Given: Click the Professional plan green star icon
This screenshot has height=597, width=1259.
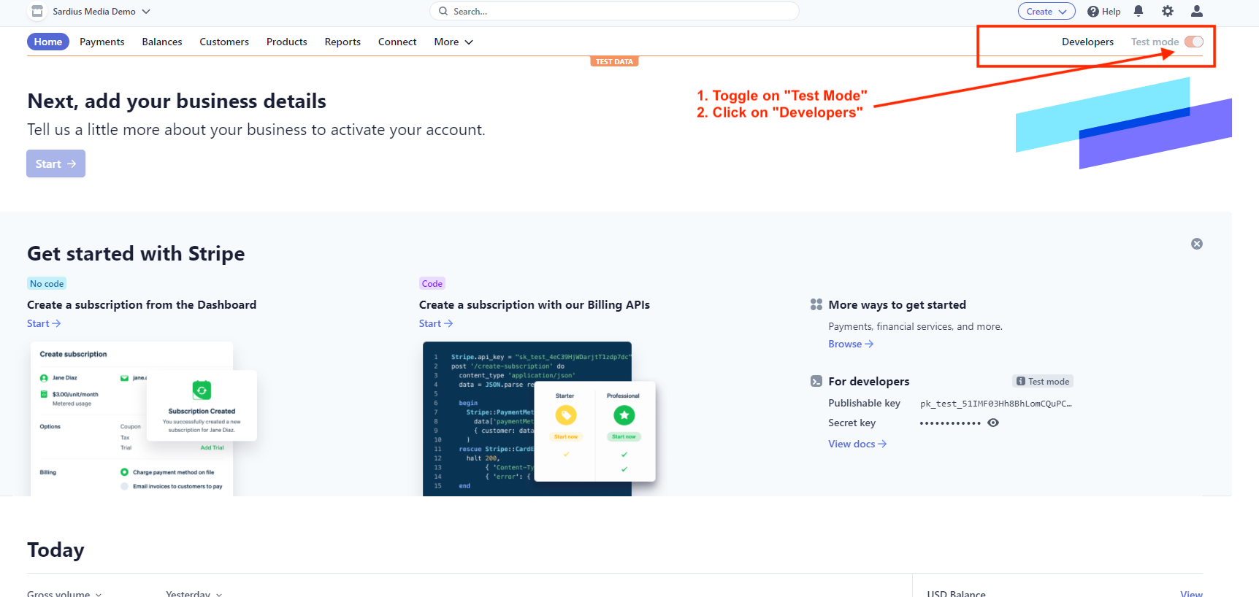Looking at the screenshot, I should pyautogui.click(x=624, y=415).
